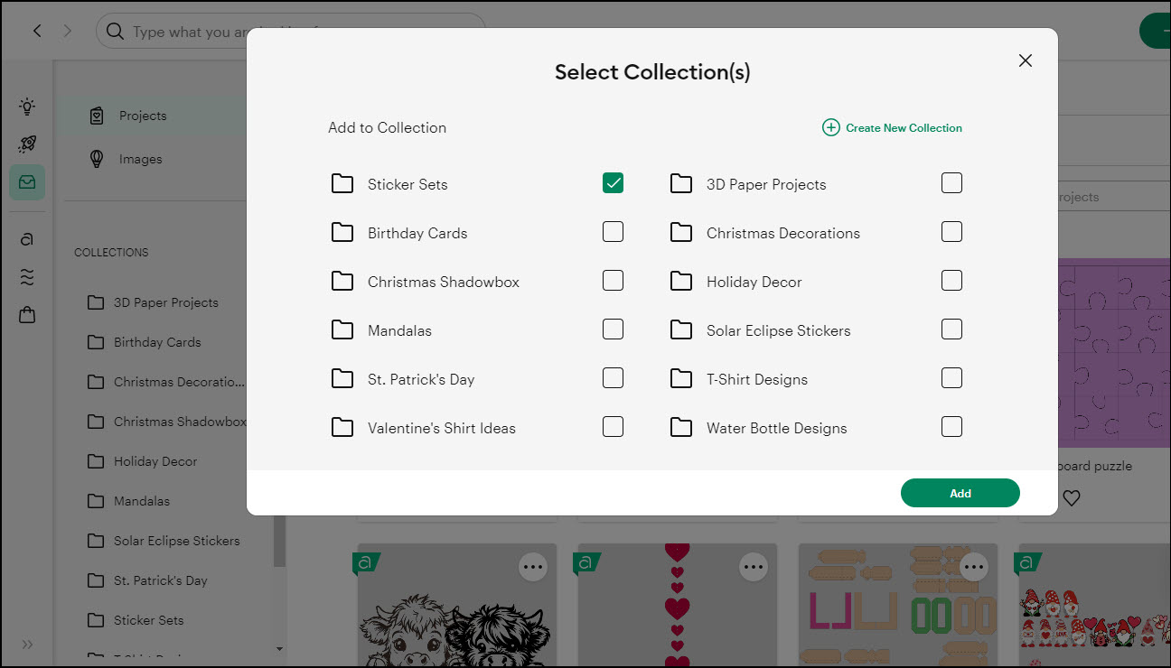Screen dimensions: 1171x668
Task: Open Cricut Access via the 'a' sidebar icon
Action: pyautogui.click(x=26, y=238)
